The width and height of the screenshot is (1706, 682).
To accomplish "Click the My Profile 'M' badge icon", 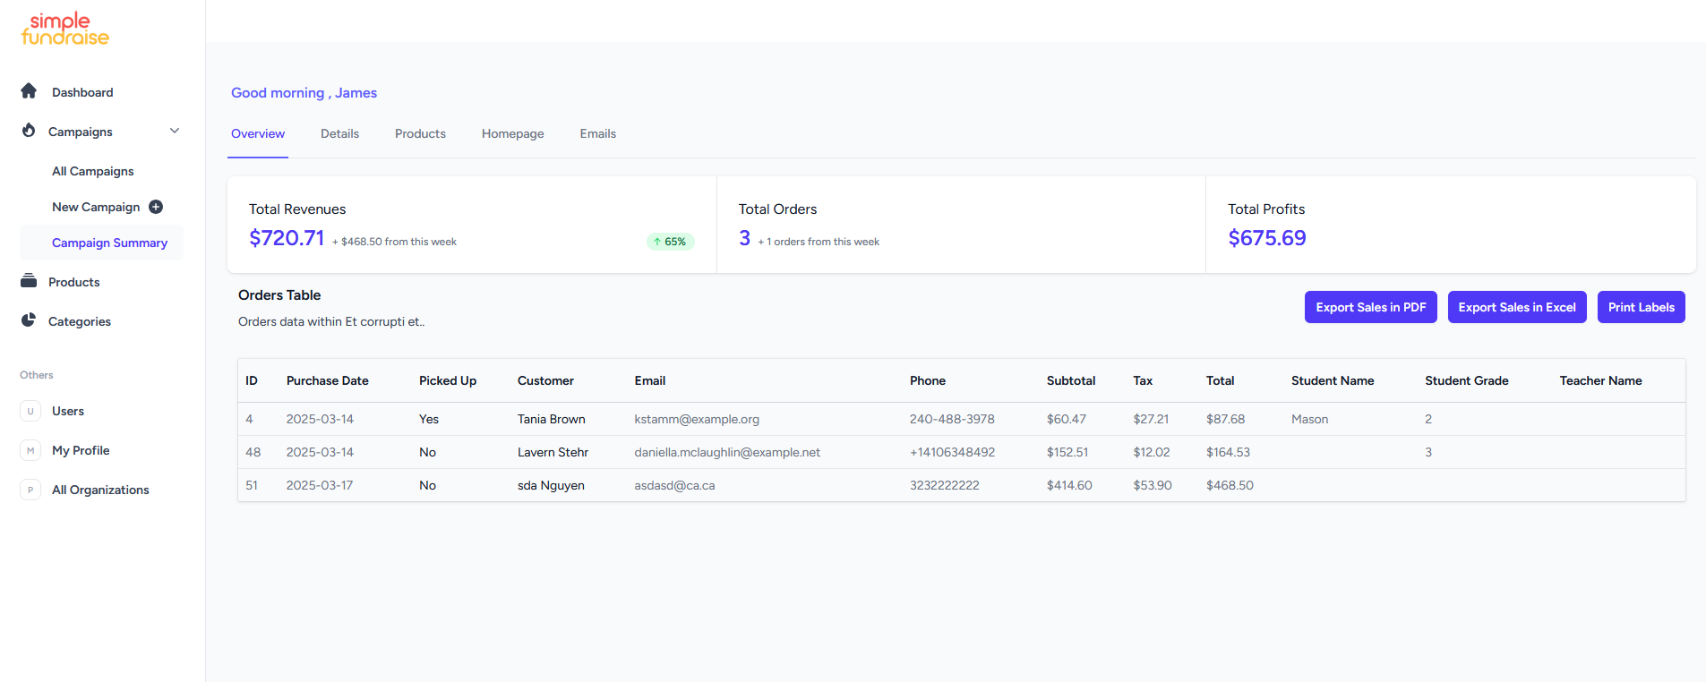I will coord(30,450).
